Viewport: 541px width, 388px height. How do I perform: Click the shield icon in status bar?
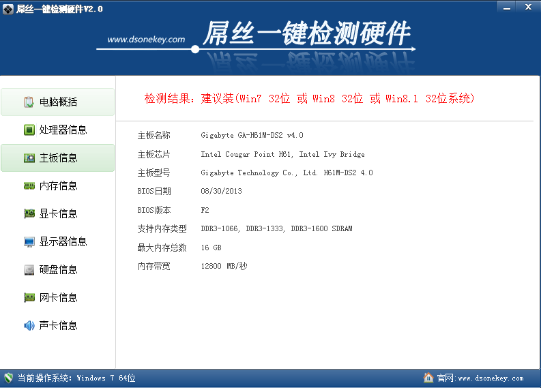9,377
